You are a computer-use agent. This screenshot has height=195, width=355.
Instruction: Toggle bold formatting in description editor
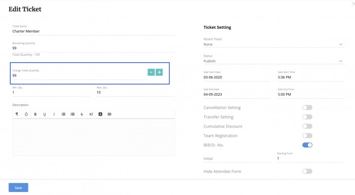(x=35, y=114)
